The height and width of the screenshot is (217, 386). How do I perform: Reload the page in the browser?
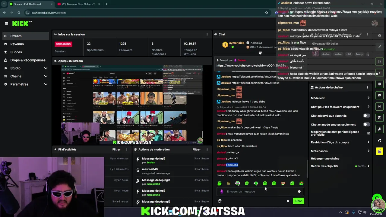coord(19,13)
